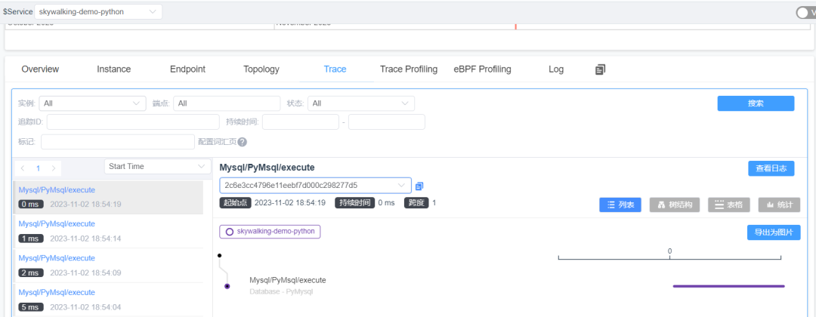Go to next page arrow
The width and height of the screenshot is (816, 317).
click(x=53, y=168)
